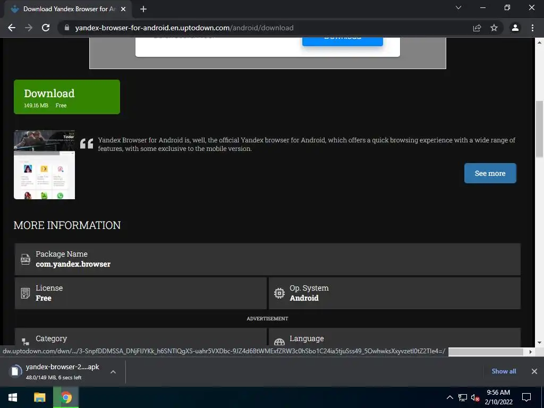Click Show all downloads link

(504, 371)
